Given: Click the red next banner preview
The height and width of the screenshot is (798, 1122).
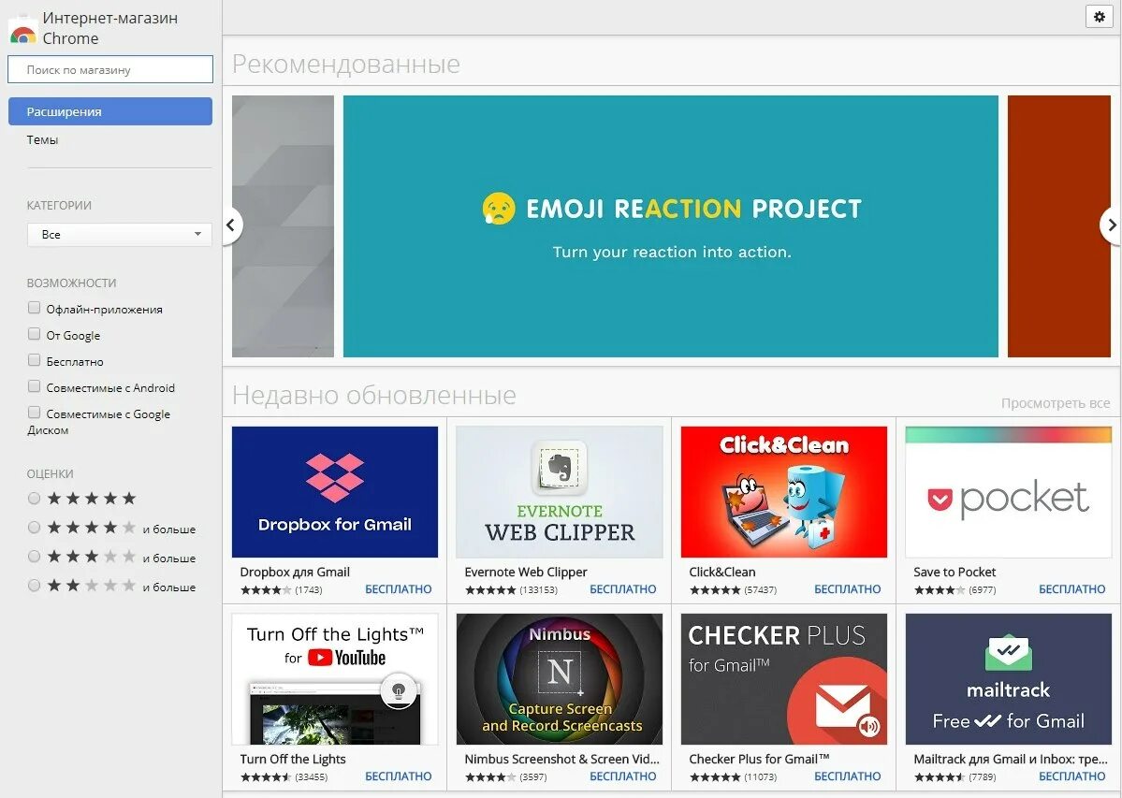Looking at the screenshot, I should point(1059,226).
